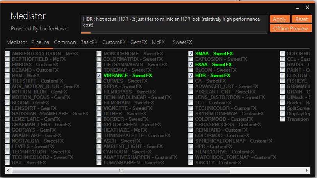Close the Mediator window
The image size is (317, 178).
307,7
